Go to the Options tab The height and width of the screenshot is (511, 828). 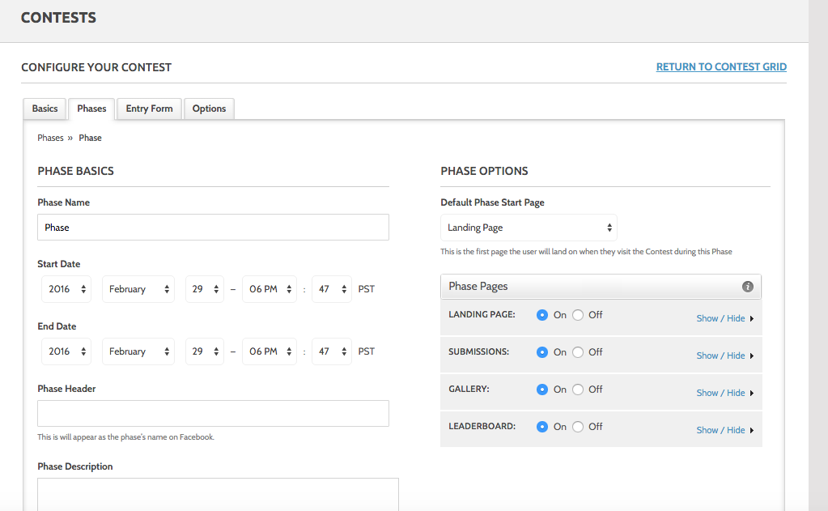point(209,109)
